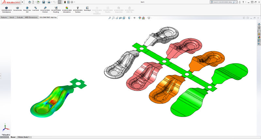This screenshot has width=261, height=139.
Task: Switch to the Model tab at the bottom
Action: pyautogui.click(x=13, y=137)
